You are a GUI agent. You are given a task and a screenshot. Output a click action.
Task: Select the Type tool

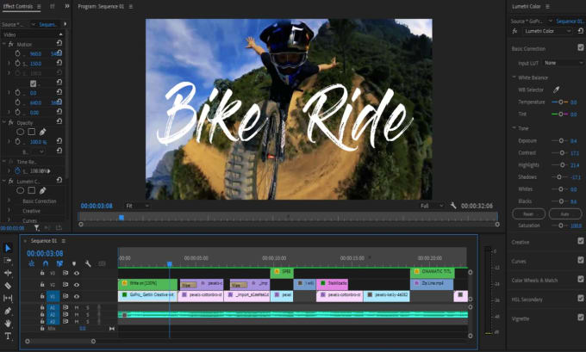click(x=8, y=336)
